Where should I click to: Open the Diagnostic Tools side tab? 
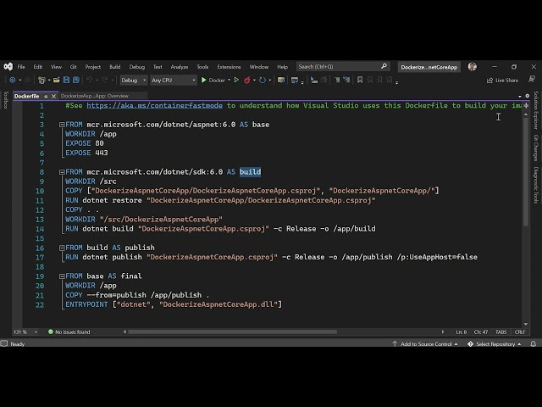(x=536, y=185)
